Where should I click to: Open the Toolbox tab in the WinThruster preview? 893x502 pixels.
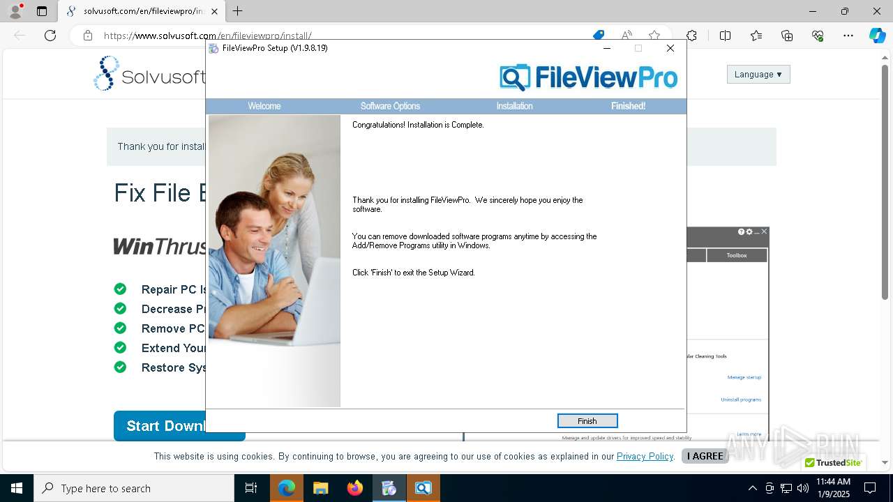pos(737,256)
